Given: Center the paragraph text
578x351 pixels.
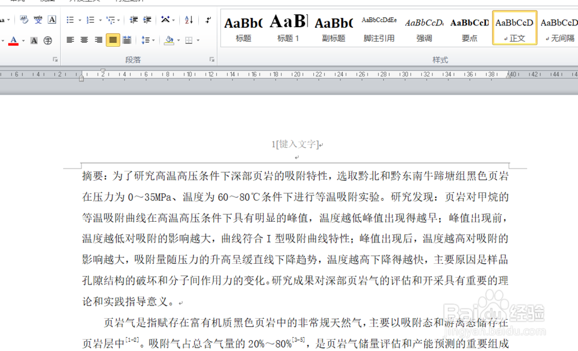Looking at the screenshot, I should pyautogui.click(x=84, y=40).
